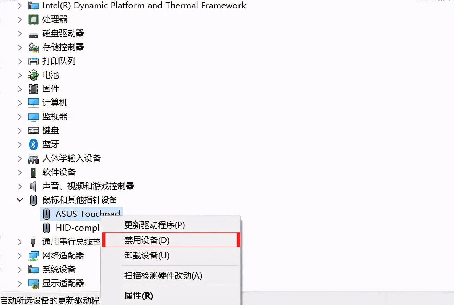Collapse the 鼠标和其他指针设备 category
The width and height of the screenshot is (454, 305).
[x=20, y=200]
